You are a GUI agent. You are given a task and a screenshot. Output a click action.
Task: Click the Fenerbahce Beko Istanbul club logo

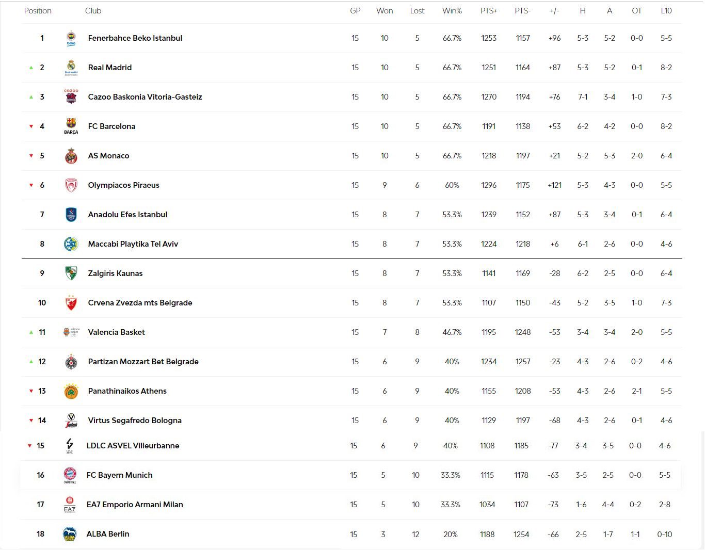(x=71, y=38)
